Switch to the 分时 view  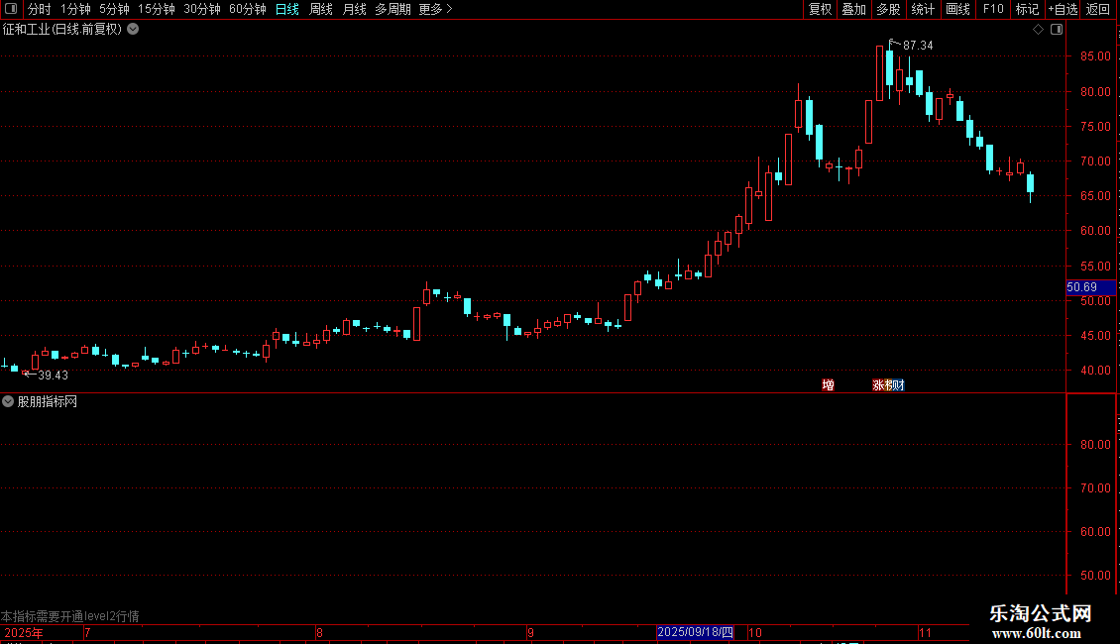coord(40,9)
